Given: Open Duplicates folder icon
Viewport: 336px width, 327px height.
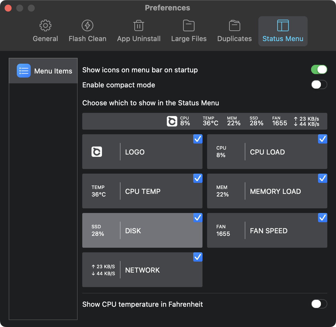Looking at the screenshot, I should tap(234, 26).
